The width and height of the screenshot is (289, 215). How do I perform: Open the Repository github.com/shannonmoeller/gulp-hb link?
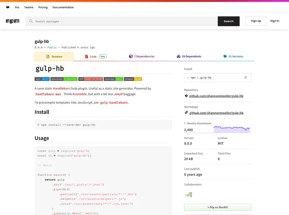pos(216,96)
